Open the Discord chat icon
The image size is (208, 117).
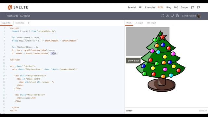[193, 7]
